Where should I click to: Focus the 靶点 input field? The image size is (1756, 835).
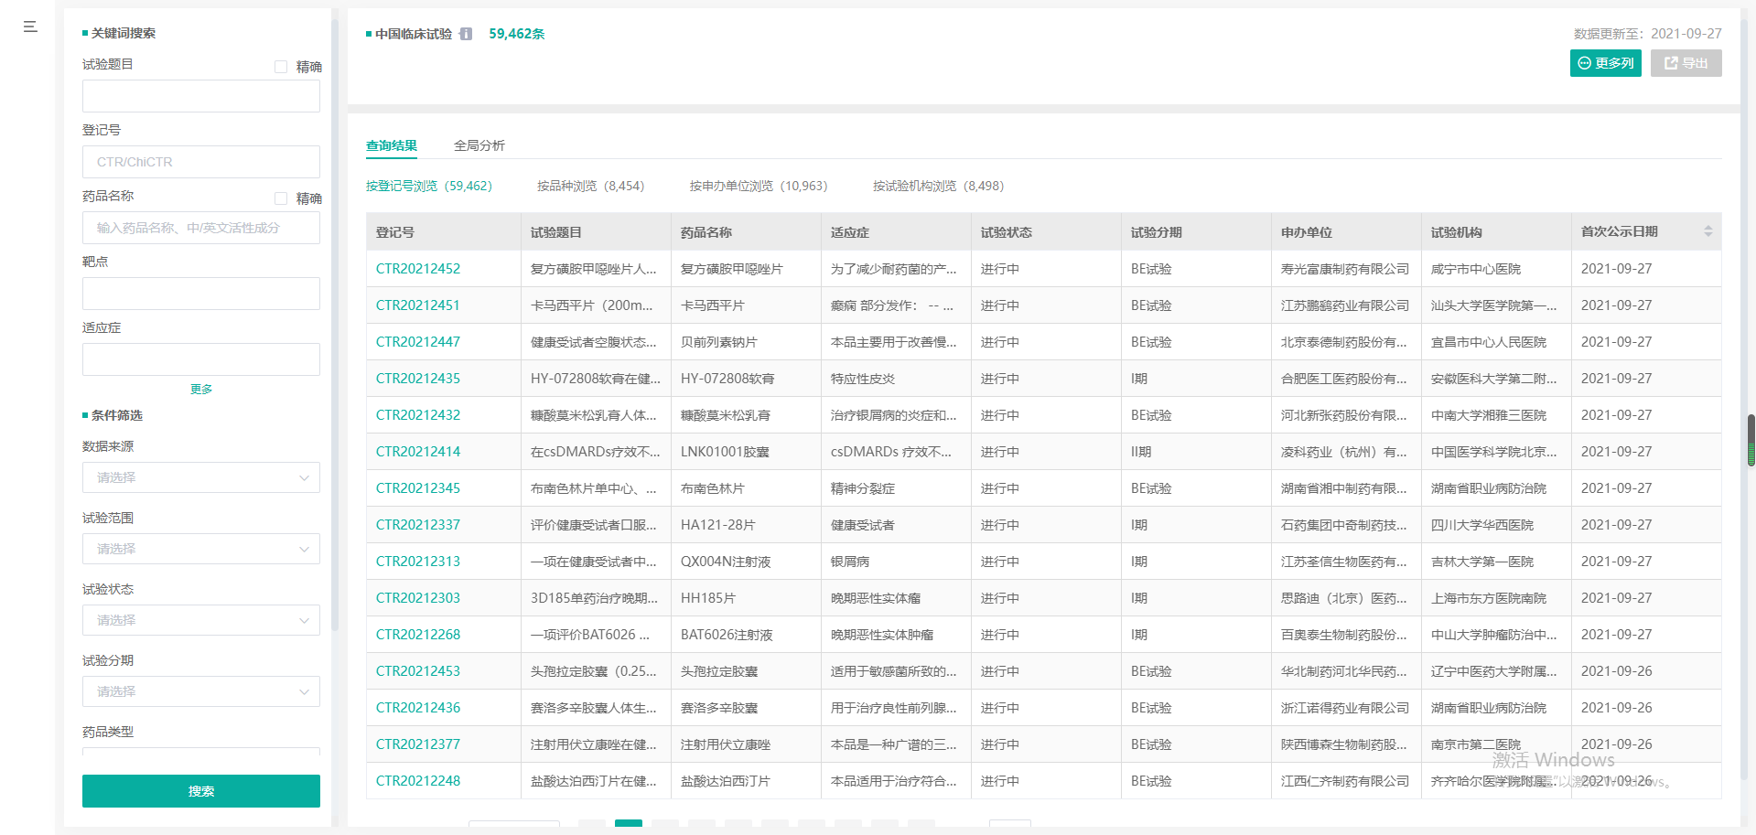[x=201, y=294]
